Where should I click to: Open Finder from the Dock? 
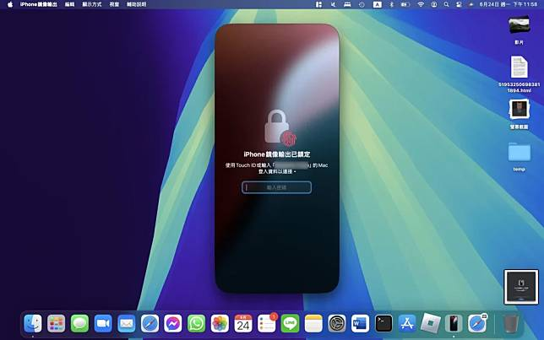(x=34, y=323)
